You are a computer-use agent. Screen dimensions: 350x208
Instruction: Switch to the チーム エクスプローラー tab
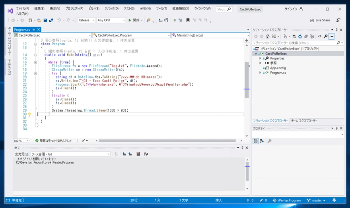pos(304,121)
